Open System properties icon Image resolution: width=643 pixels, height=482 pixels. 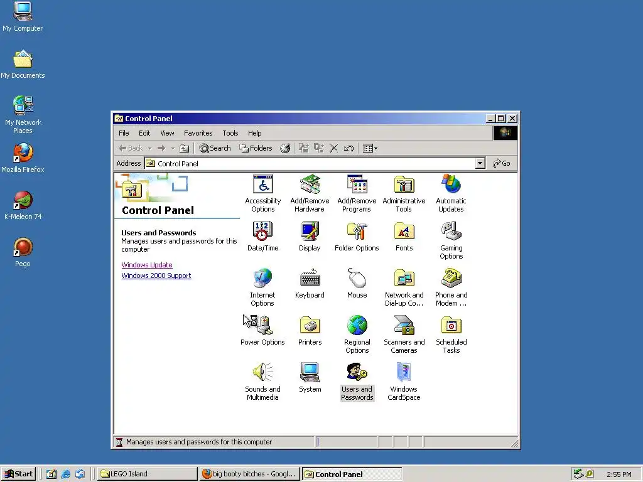[x=310, y=378]
